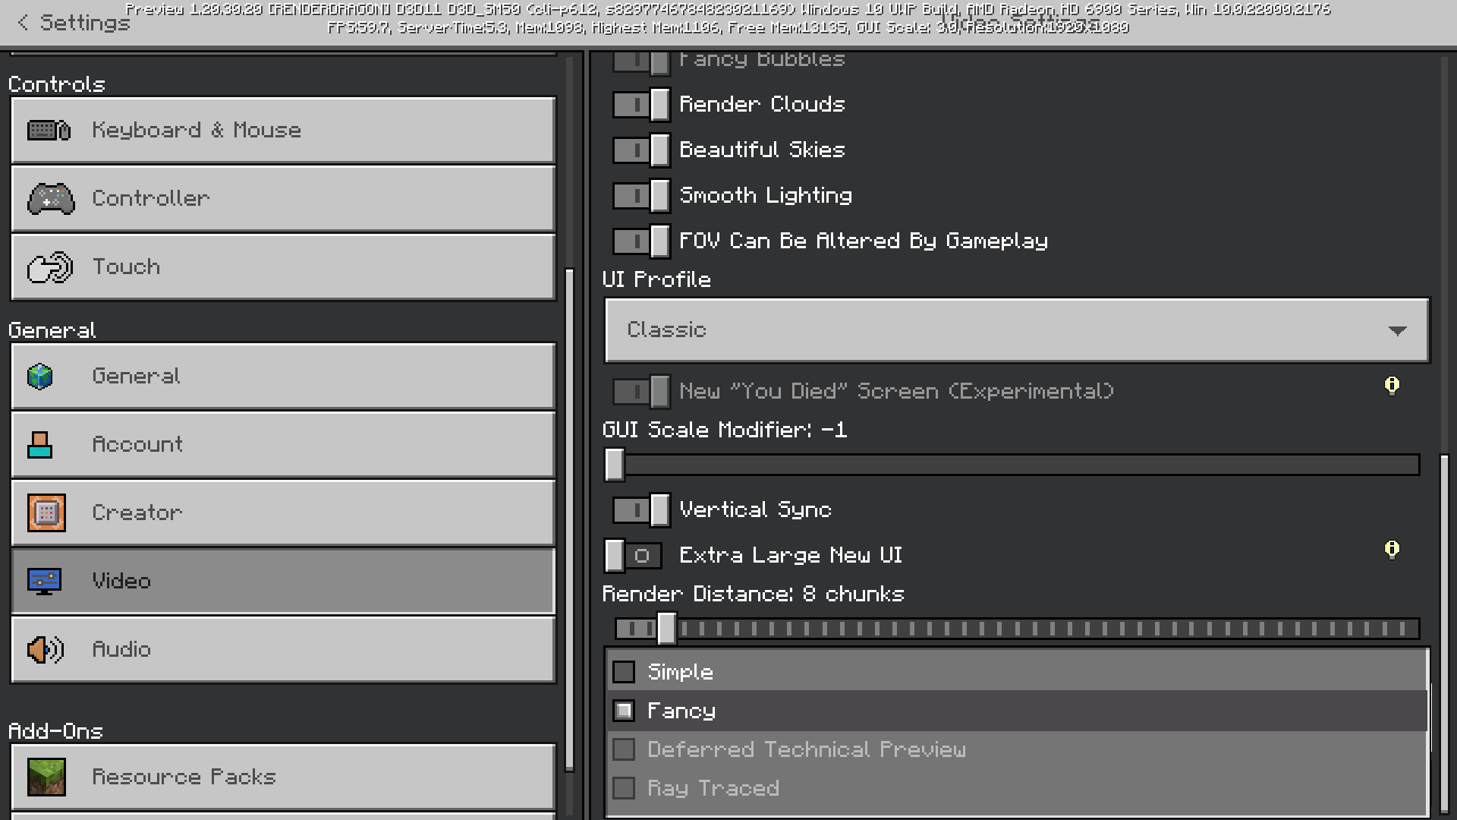Screen dimensions: 1457x820
Task: Click the Creator command block icon
Action: [x=46, y=513]
